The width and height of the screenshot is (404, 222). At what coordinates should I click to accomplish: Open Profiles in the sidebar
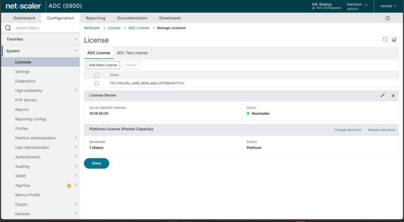click(21, 128)
